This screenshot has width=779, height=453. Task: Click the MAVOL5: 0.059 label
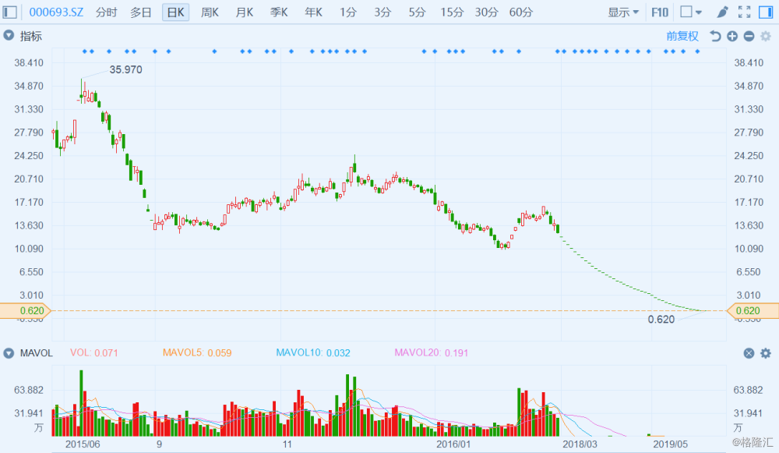pyautogui.click(x=197, y=352)
